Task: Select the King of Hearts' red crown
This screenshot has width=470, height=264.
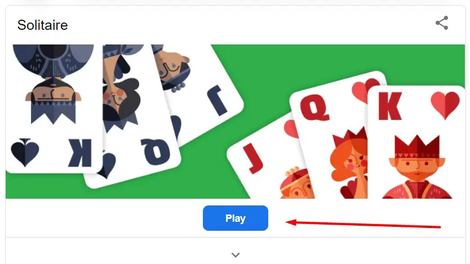Action: [417, 146]
